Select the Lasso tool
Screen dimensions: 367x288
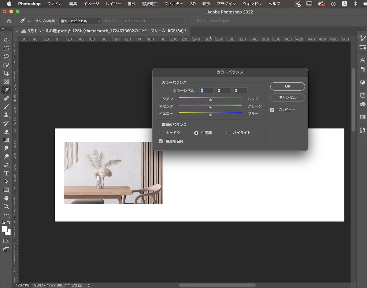point(6,57)
